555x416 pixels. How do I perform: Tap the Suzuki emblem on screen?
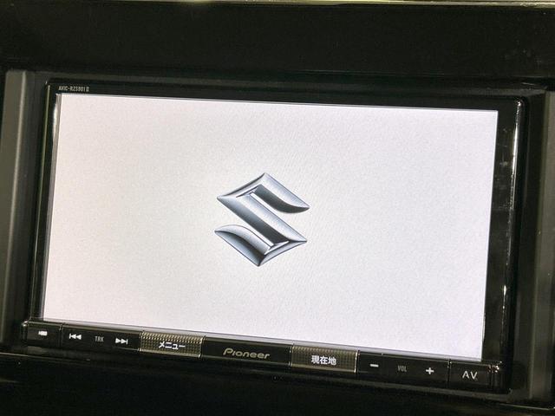point(262,218)
